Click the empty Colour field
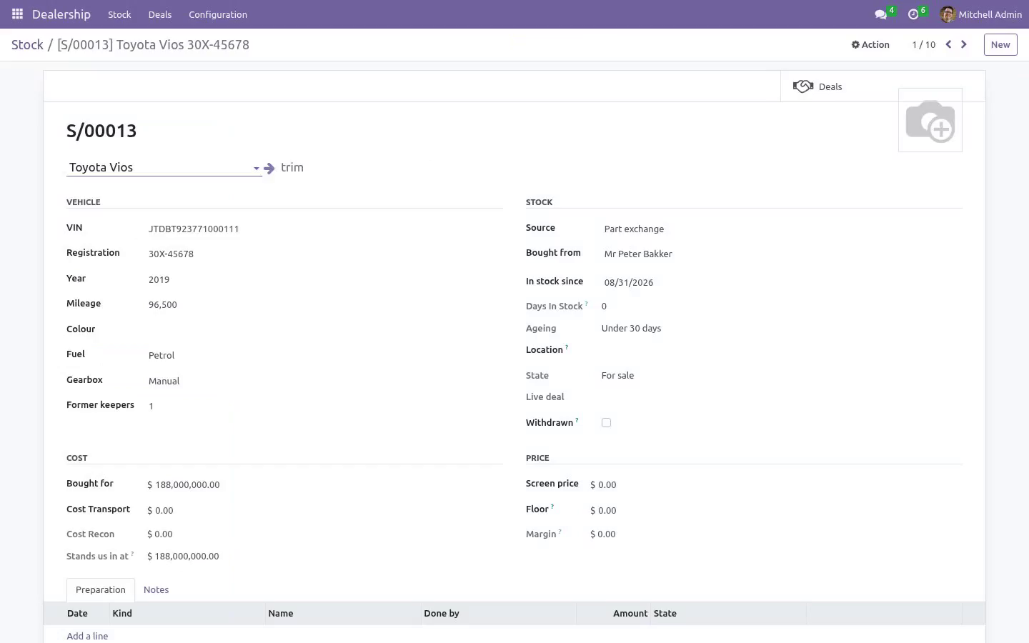This screenshot has width=1029, height=643. (x=324, y=330)
